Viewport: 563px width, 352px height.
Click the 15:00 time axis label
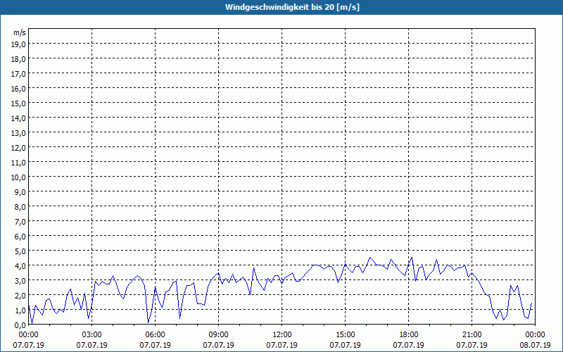345,335
